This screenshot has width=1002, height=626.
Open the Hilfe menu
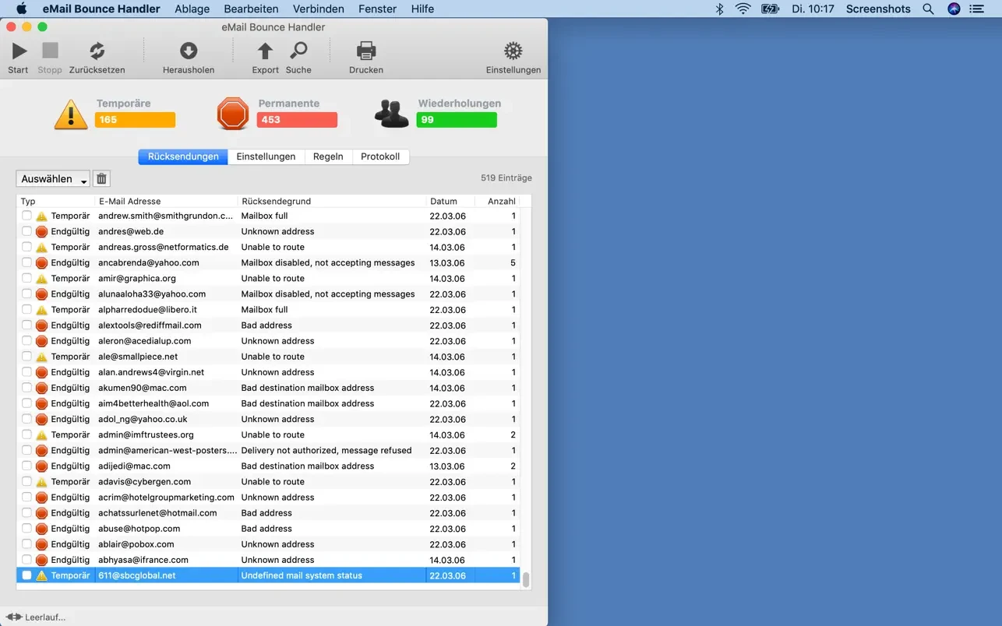click(x=422, y=9)
